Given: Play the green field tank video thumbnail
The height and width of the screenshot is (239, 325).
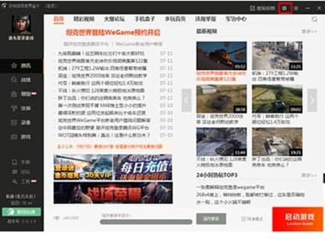Looking at the screenshot, I should pyautogui.click(x=277, y=99).
